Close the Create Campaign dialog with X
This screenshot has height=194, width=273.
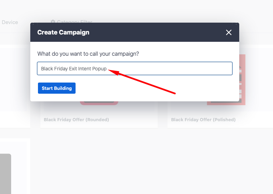[x=228, y=32]
